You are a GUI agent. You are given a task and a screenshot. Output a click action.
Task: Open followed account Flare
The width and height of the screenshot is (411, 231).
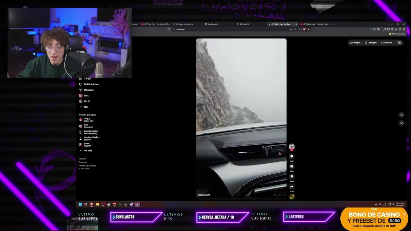[86, 126]
